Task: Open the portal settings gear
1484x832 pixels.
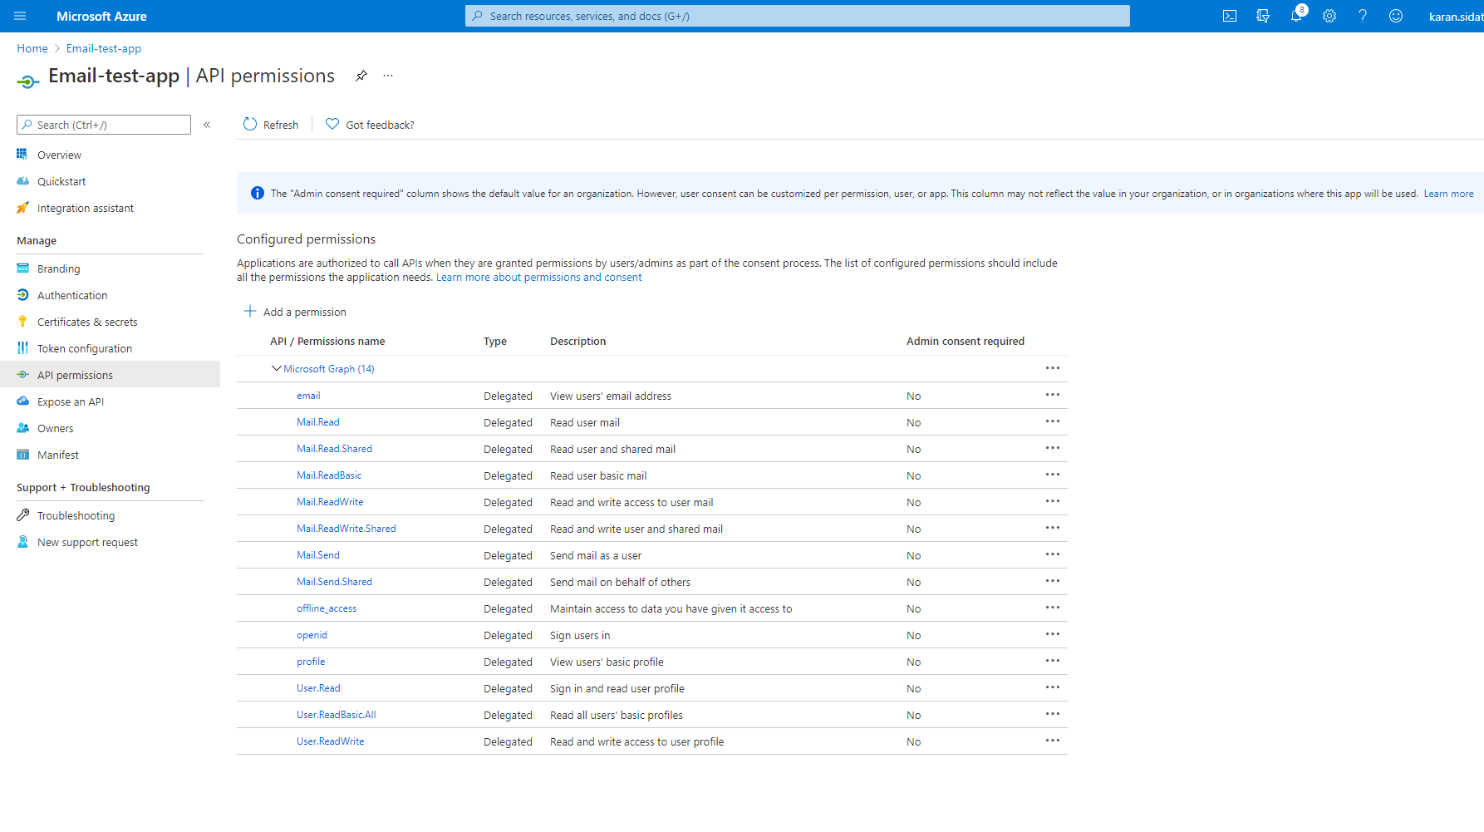Action: click(1329, 16)
